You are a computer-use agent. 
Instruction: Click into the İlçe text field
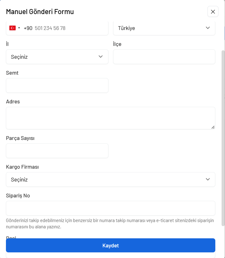[x=164, y=57]
